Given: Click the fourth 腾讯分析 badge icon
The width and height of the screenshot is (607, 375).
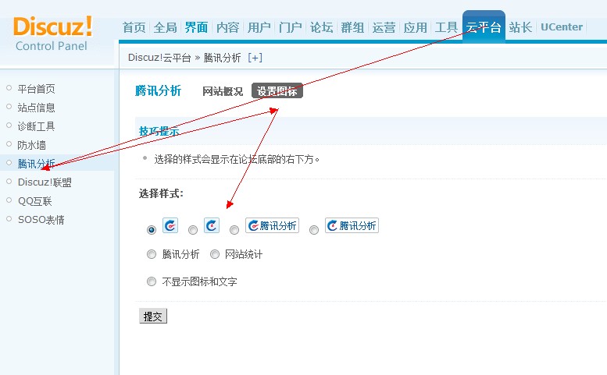Looking at the screenshot, I should 352,225.
